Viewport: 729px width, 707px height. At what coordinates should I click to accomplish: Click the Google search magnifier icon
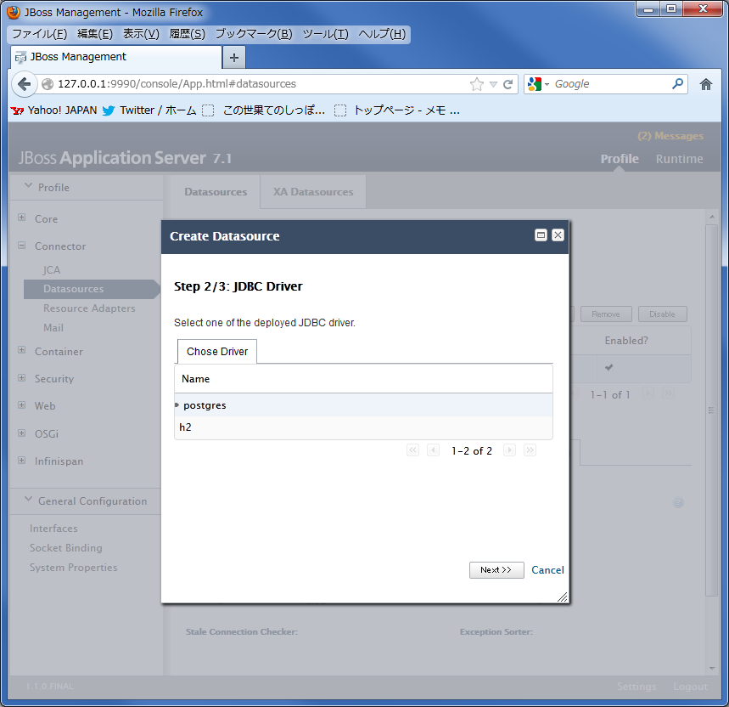click(677, 84)
